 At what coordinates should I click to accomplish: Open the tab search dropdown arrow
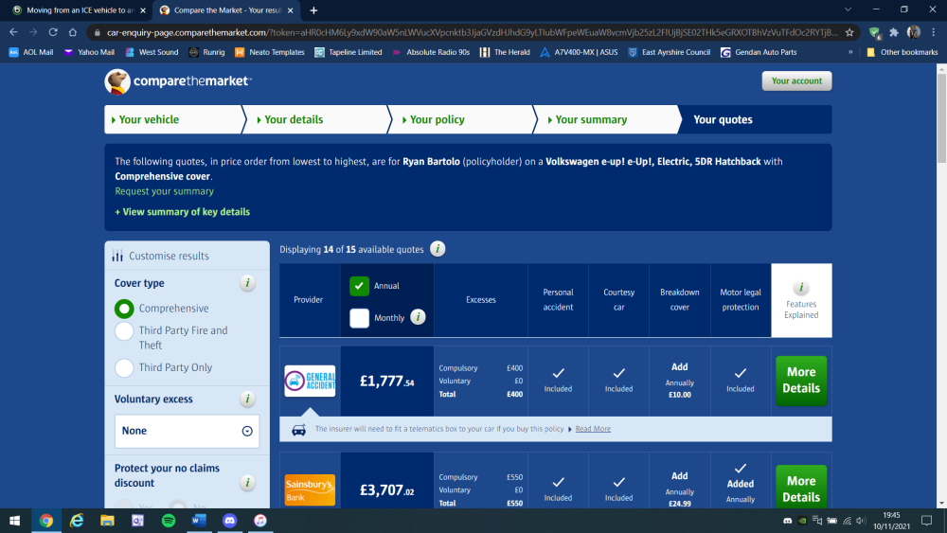[x=848, y=9]
